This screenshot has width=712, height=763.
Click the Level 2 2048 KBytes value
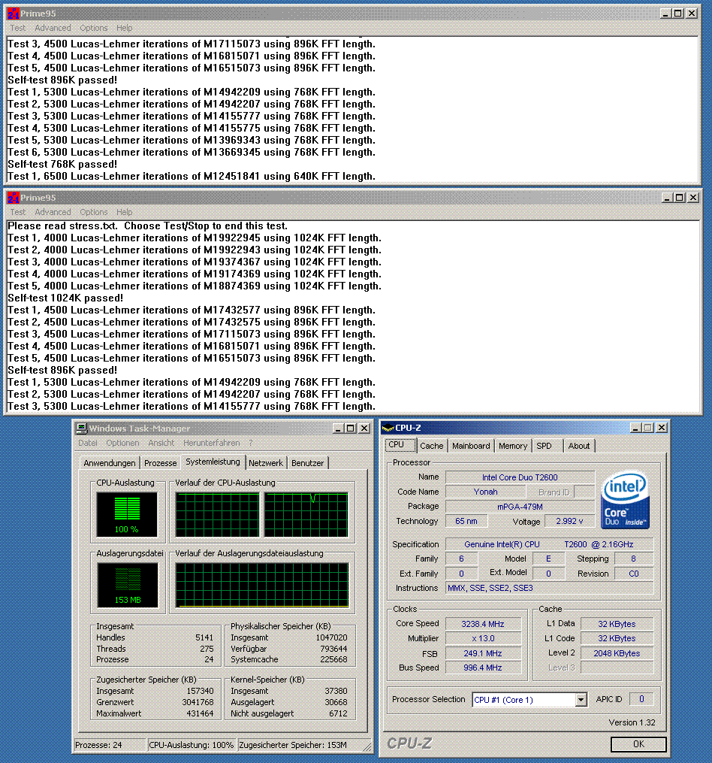tap(617, 653)
